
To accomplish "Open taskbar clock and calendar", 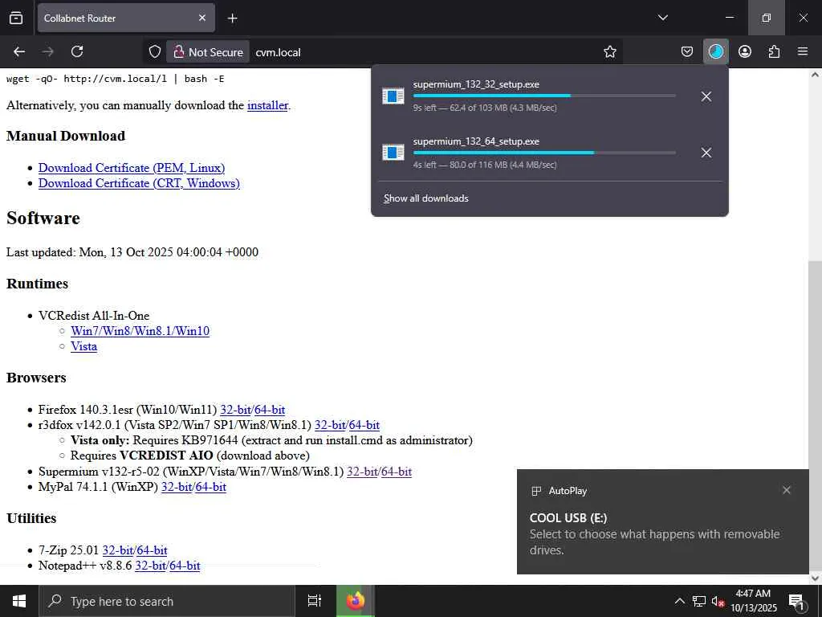I will [x=753, y=601].
